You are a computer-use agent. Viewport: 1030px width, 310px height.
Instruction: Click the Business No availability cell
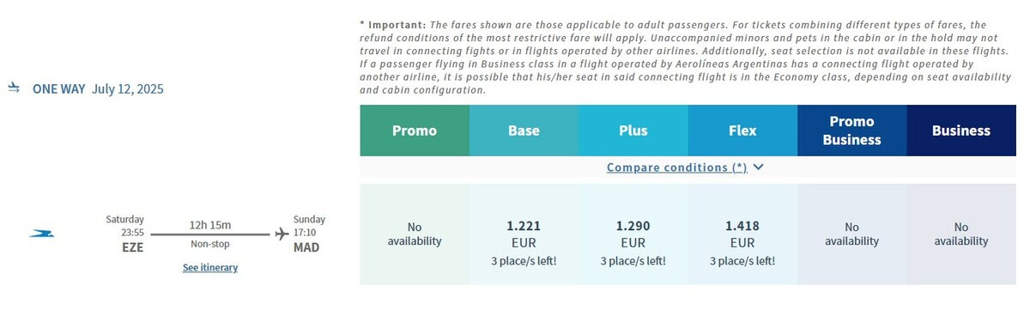(961, 234)
